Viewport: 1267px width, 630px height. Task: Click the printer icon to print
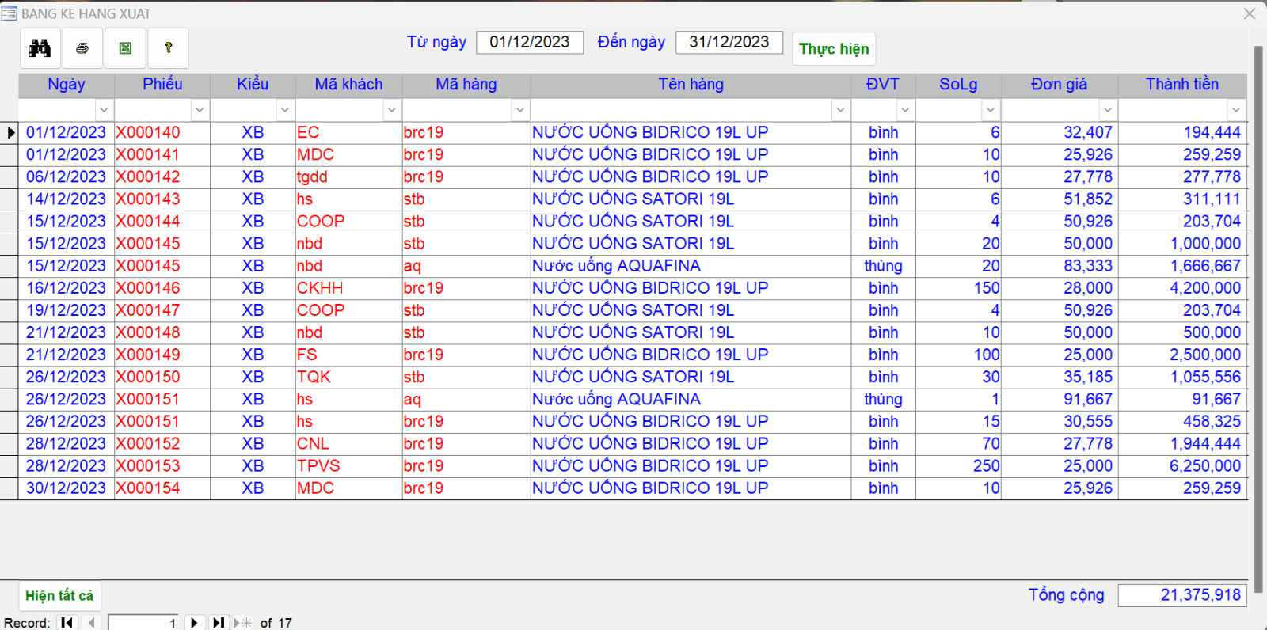click(x=82, y=48)
